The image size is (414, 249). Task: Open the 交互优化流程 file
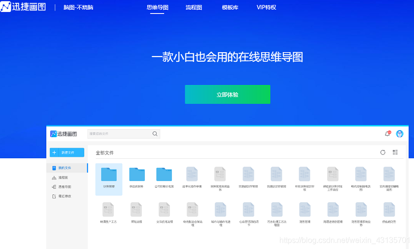point(164,213)
